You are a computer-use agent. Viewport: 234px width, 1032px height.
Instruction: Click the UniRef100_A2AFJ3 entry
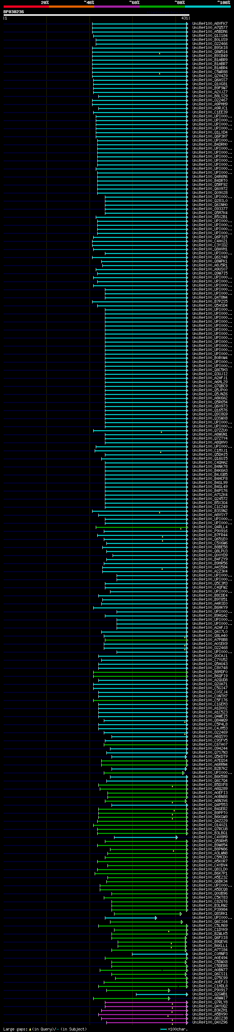tap(210, 627)
